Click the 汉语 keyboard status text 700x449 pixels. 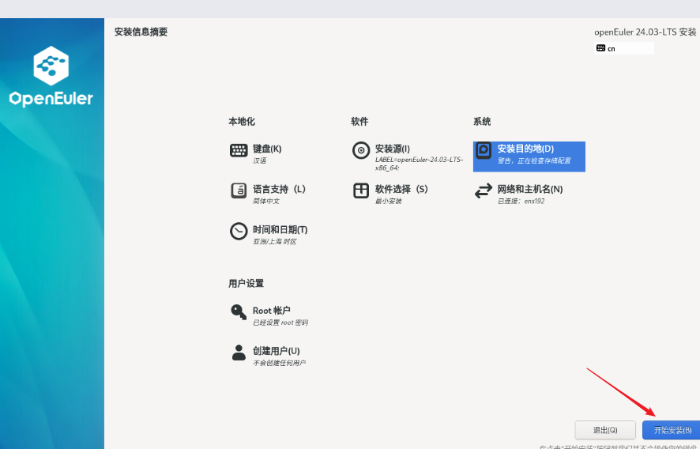pyautogui.click(x=259, y=160)
